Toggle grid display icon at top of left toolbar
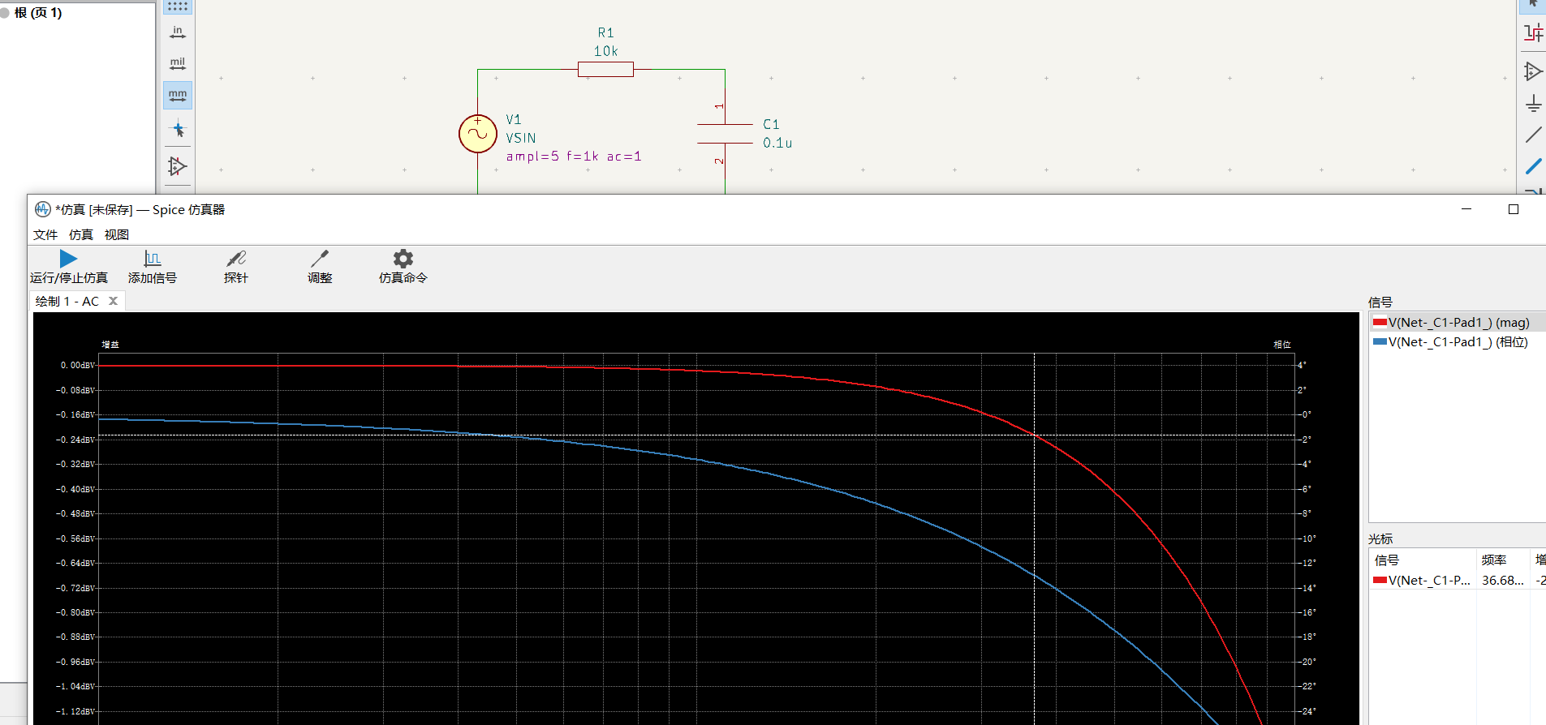Viewport: 1546px width, 725px height. point(178,6)
